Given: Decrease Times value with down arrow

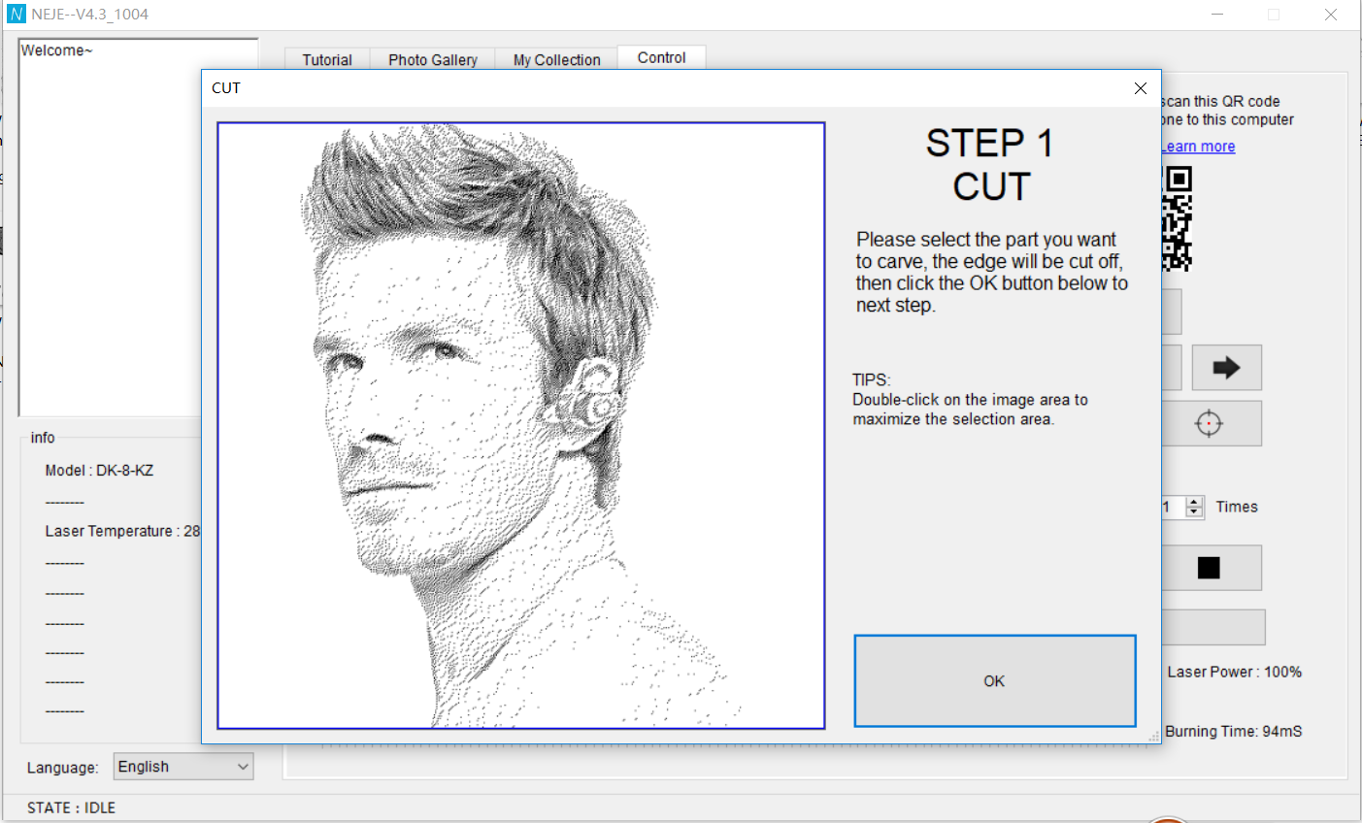Looking at the screenshot, I should pos(1195,512).
